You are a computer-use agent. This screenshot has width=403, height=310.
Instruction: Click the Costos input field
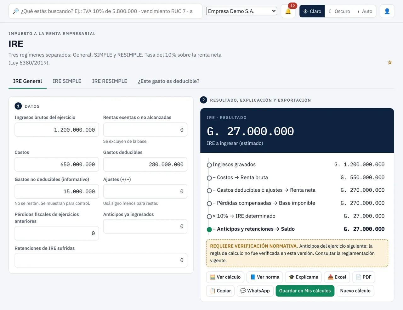pos(57,165)
